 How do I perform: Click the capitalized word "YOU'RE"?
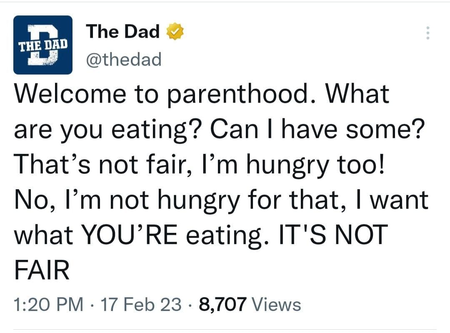(x=138, y=236)
